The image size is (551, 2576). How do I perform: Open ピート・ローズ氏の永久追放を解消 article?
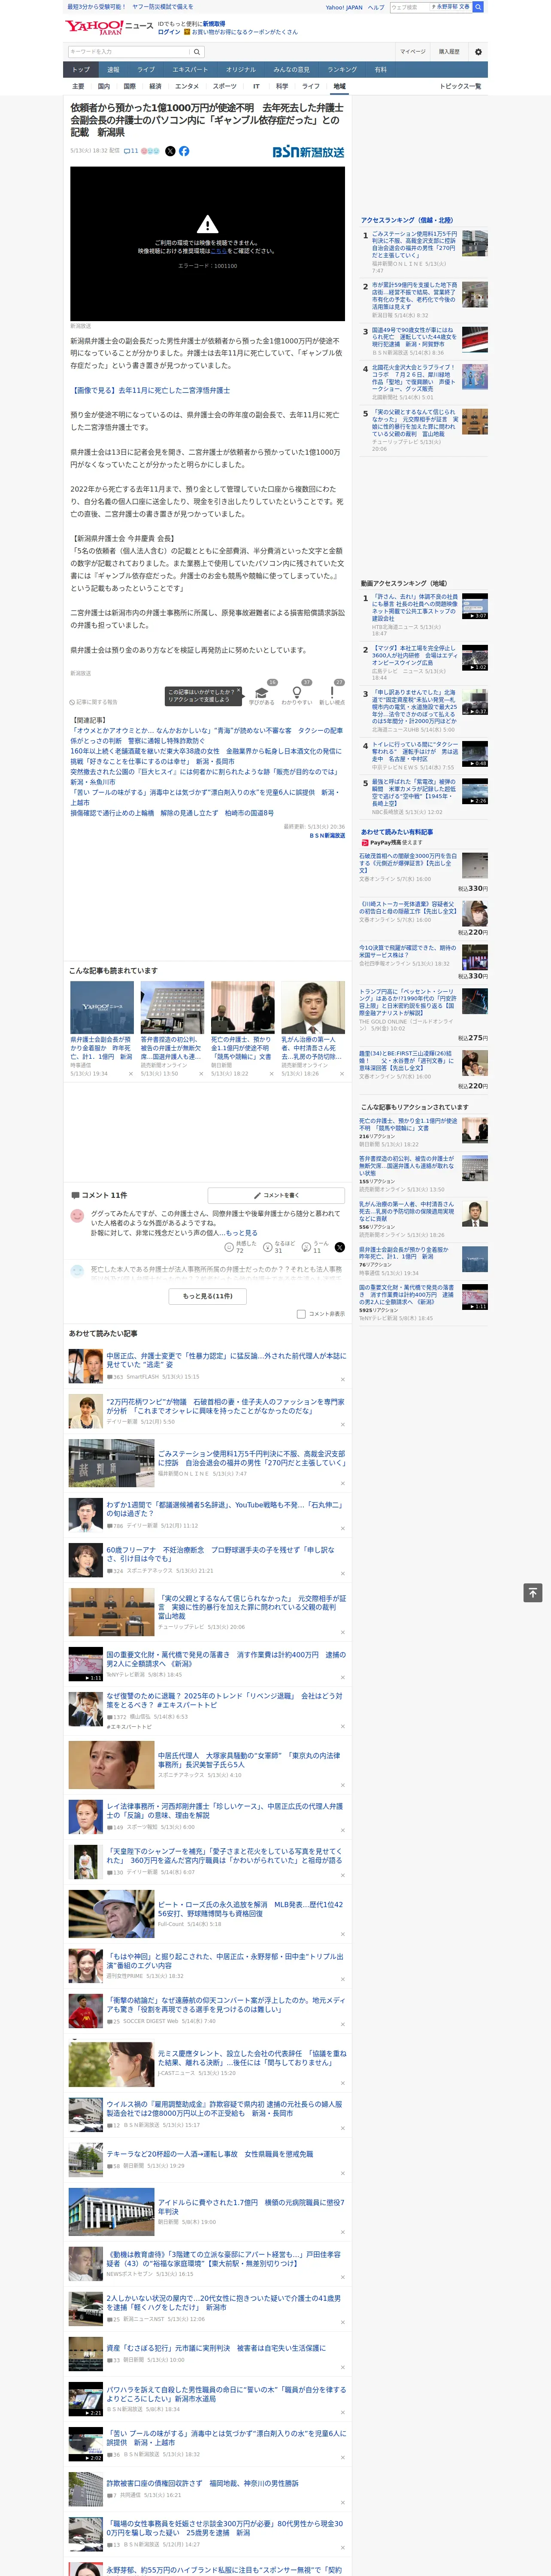(x=250, y=1909)
